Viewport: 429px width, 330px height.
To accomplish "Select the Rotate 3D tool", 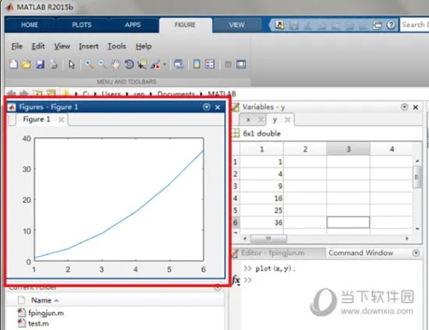I will (129, 64).
